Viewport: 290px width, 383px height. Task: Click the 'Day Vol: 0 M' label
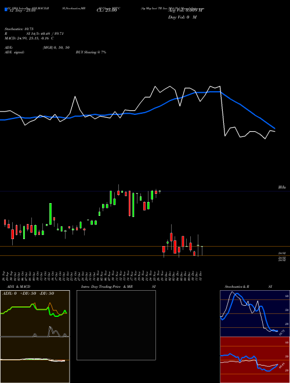tap(183, 17)
